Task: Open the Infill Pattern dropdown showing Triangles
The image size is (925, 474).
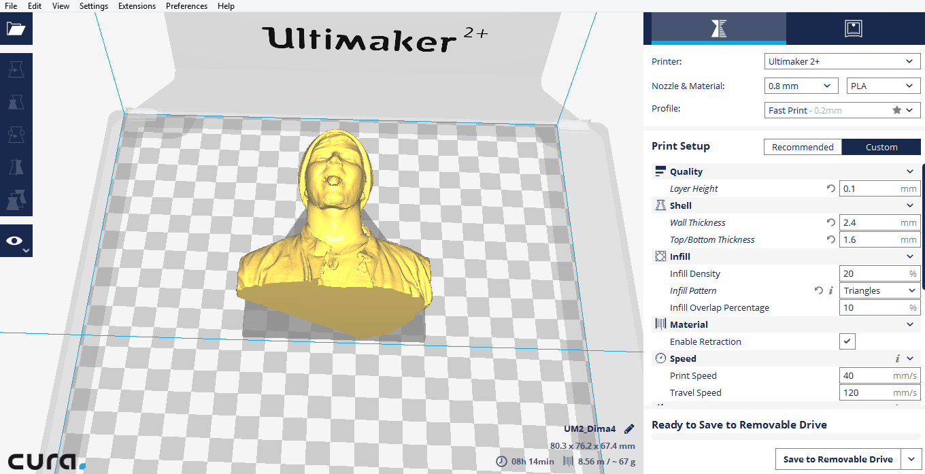Action: click(880, 290)
